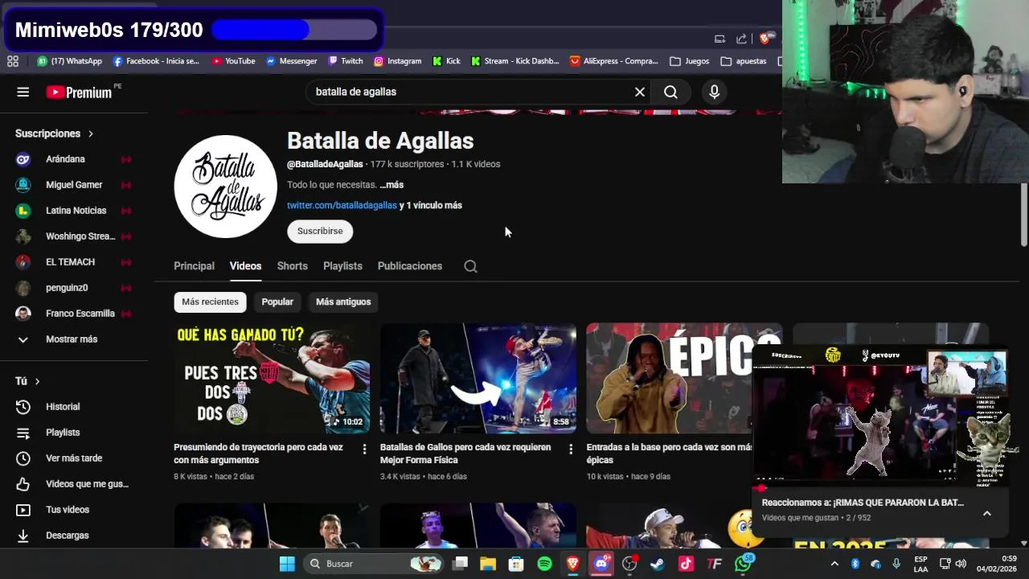The image size is (1029, 579).
Task: Expand the Suscripciones section chevron
Action: 91,133
